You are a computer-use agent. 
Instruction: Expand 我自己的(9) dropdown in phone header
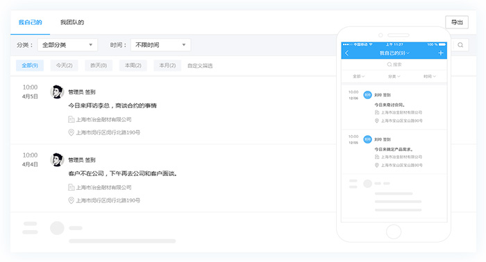(394, 53)
